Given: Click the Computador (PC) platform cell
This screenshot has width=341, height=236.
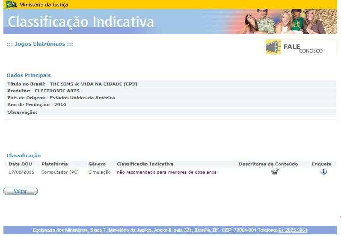Looking at the screenshot, I should coord(60,172).
